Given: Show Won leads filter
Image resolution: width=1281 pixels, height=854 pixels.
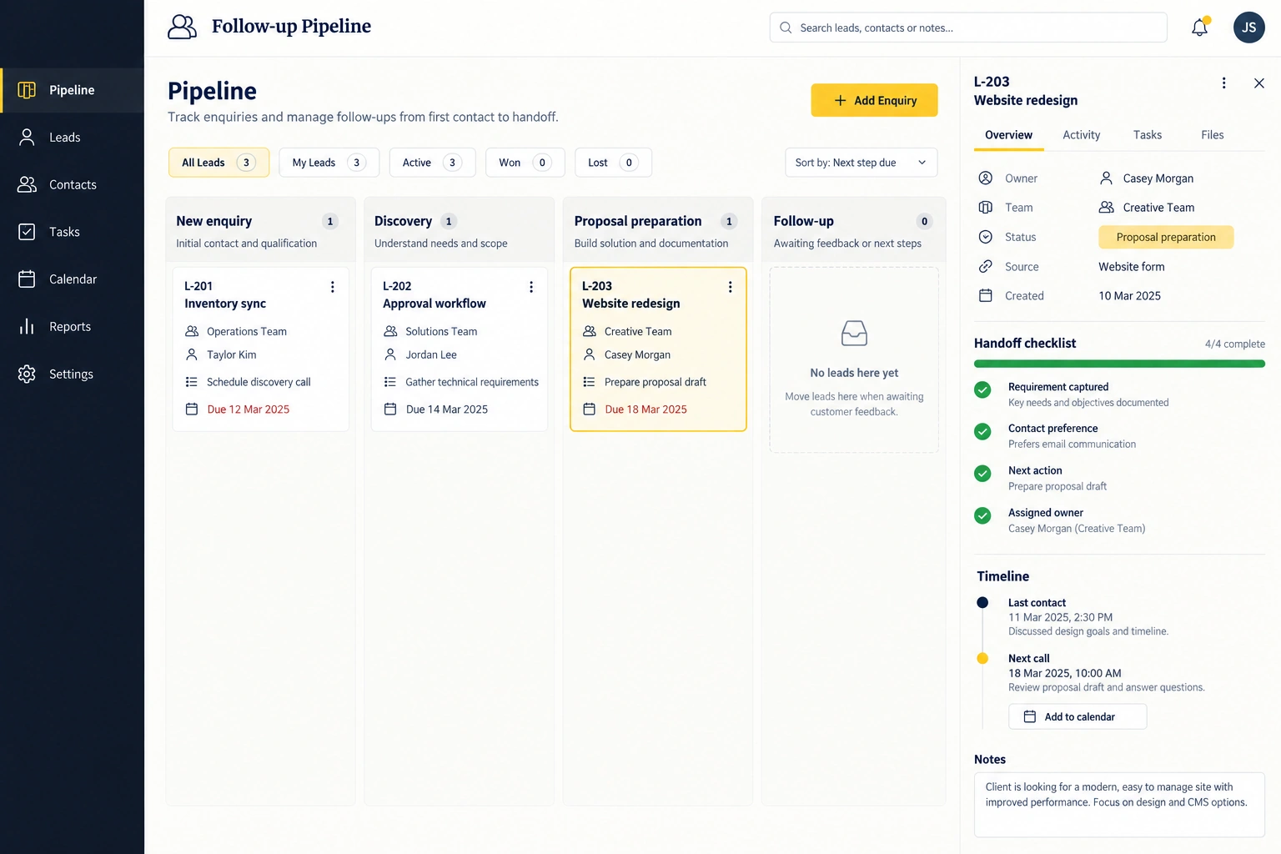Looking at the screenshot, I should pyautogui.click(x=525, y=163).
